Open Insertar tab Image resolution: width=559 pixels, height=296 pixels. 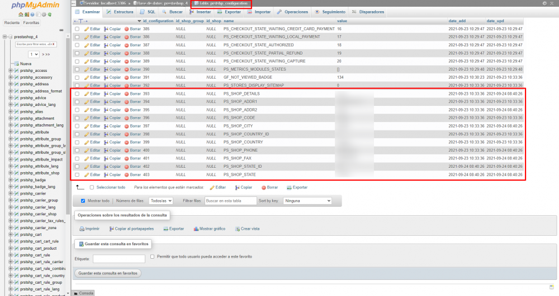pyautogui.click(x=200, y=12)
